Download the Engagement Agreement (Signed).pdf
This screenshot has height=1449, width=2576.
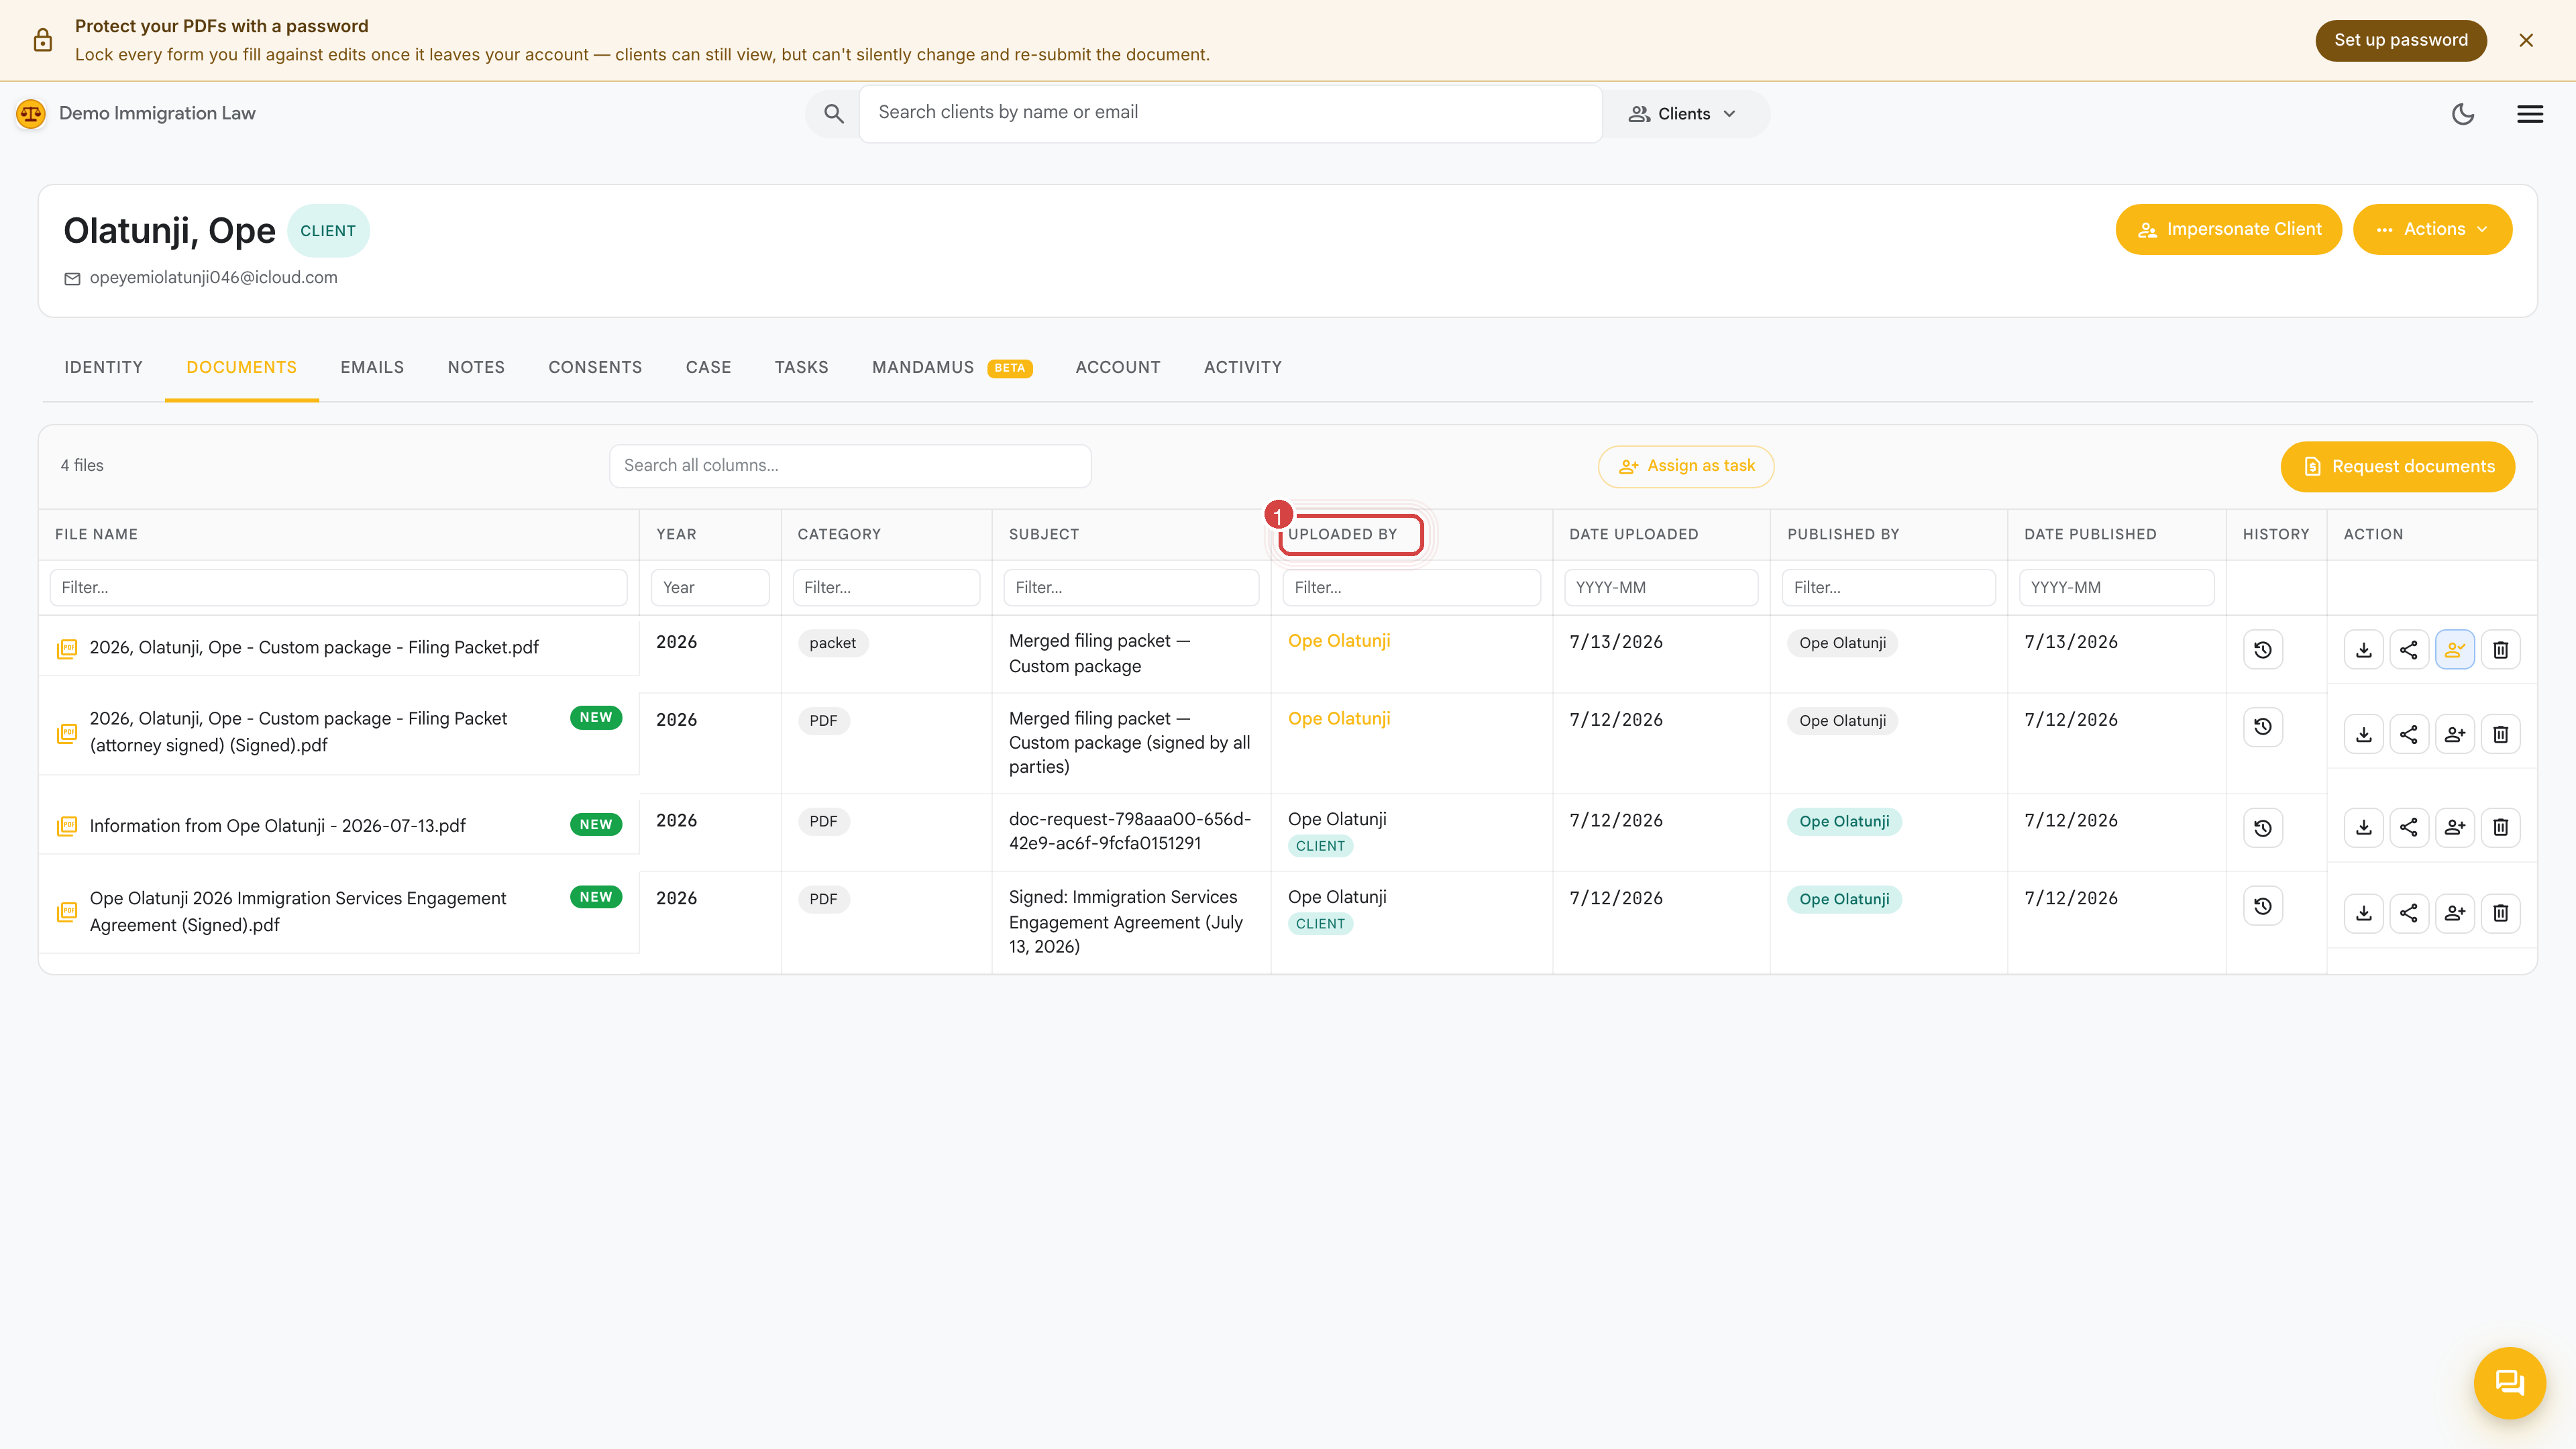pyautogui.click(x=2364, y=913)
